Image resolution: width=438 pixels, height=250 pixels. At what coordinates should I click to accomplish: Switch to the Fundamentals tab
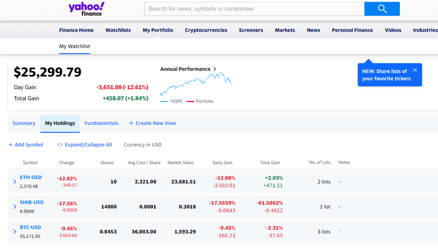(101, 123)
